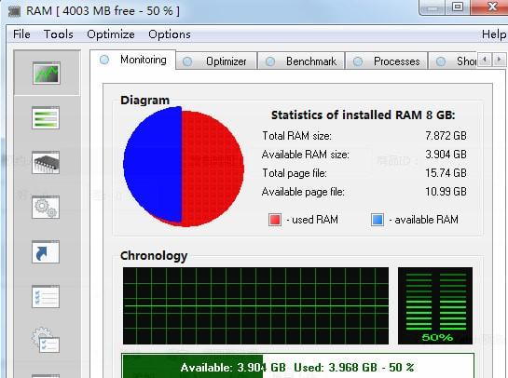This screenshot has height=378, width=508.
Task: Select the Available RAM size value 3.904 GB
Action: pyautogui.click(x=446, y=155)
